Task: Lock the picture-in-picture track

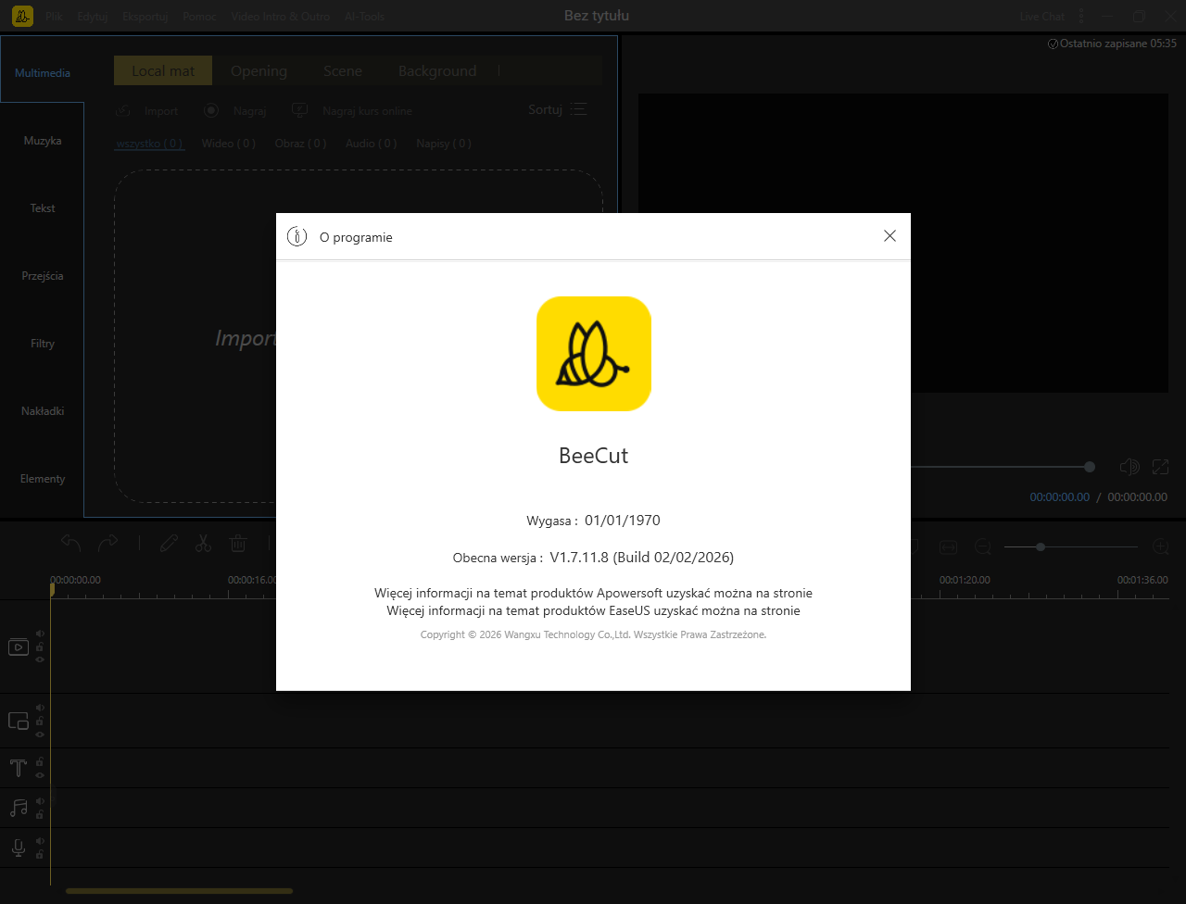Action: pyautogui.click(x=40, y=721)
